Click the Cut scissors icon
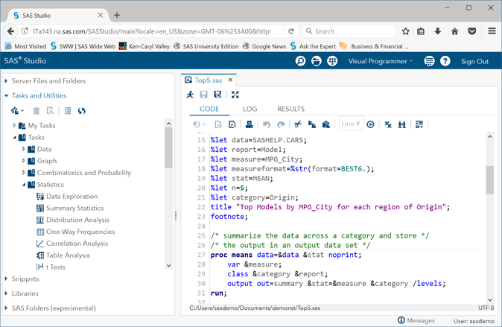Image resolution: width=502 pixels, height=327 pixels. (x=297, y=124)
